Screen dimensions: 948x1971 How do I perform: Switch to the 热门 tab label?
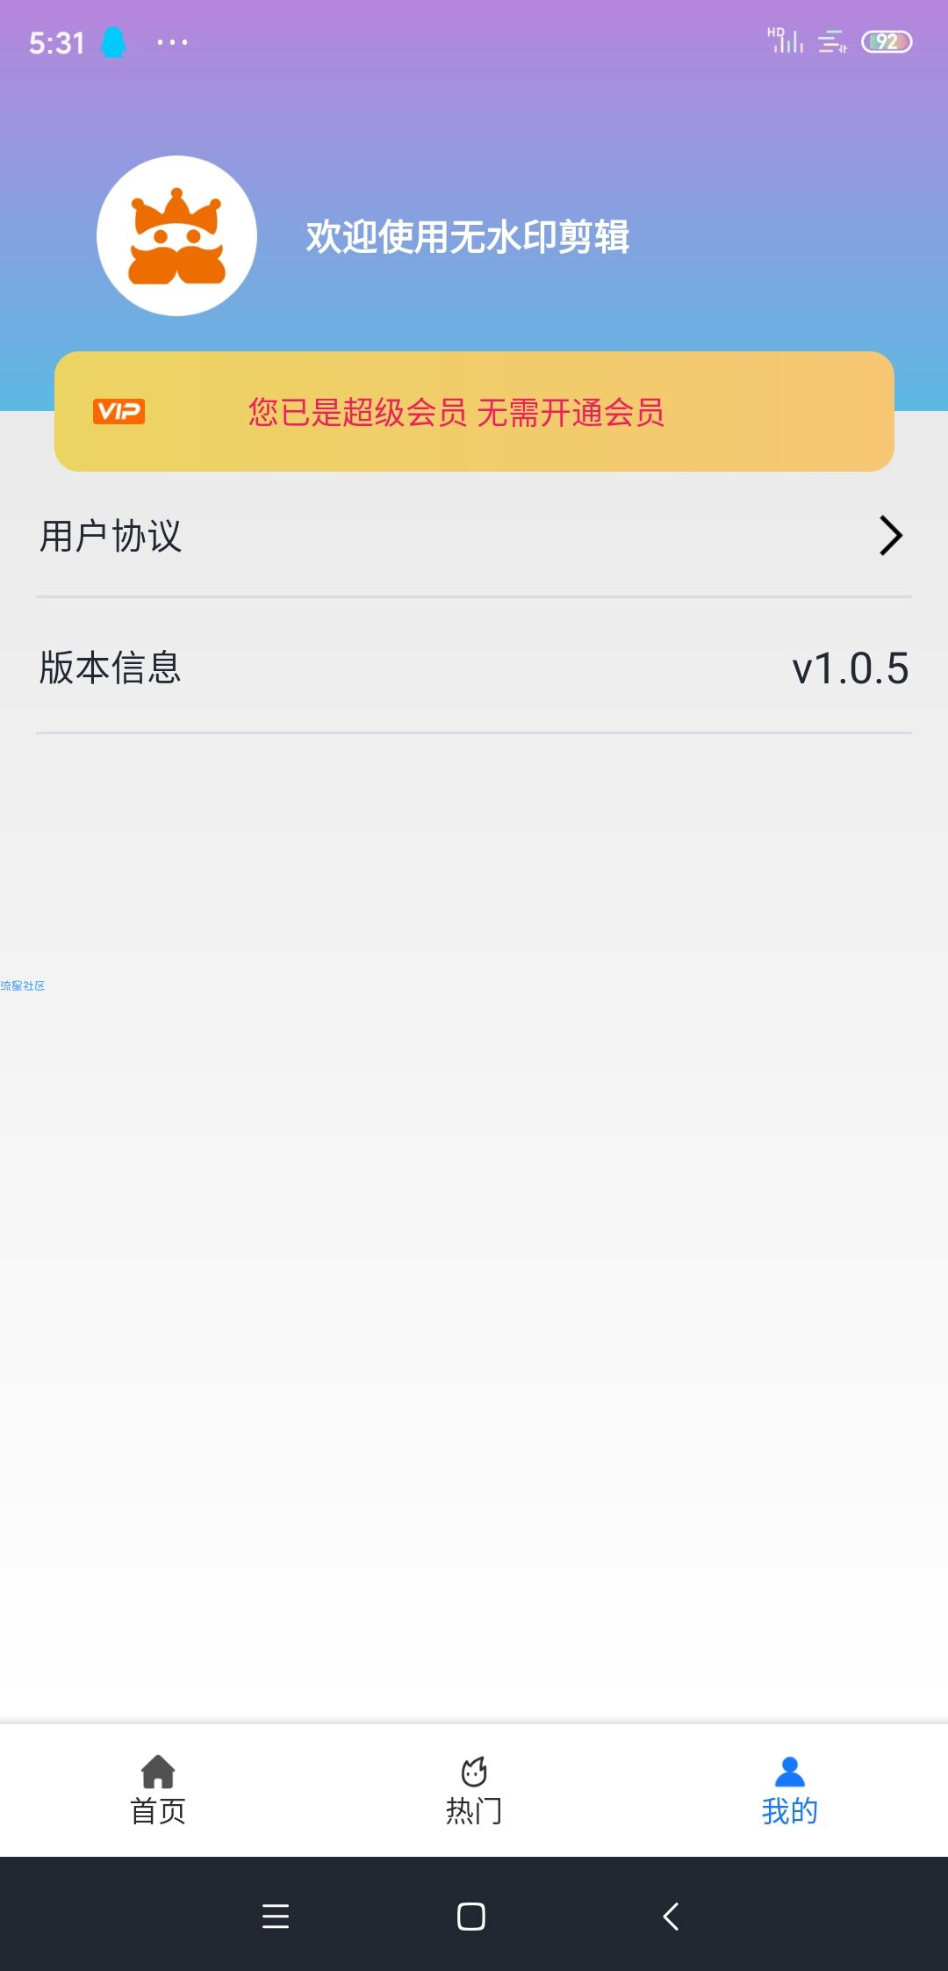coord(474,1811)
